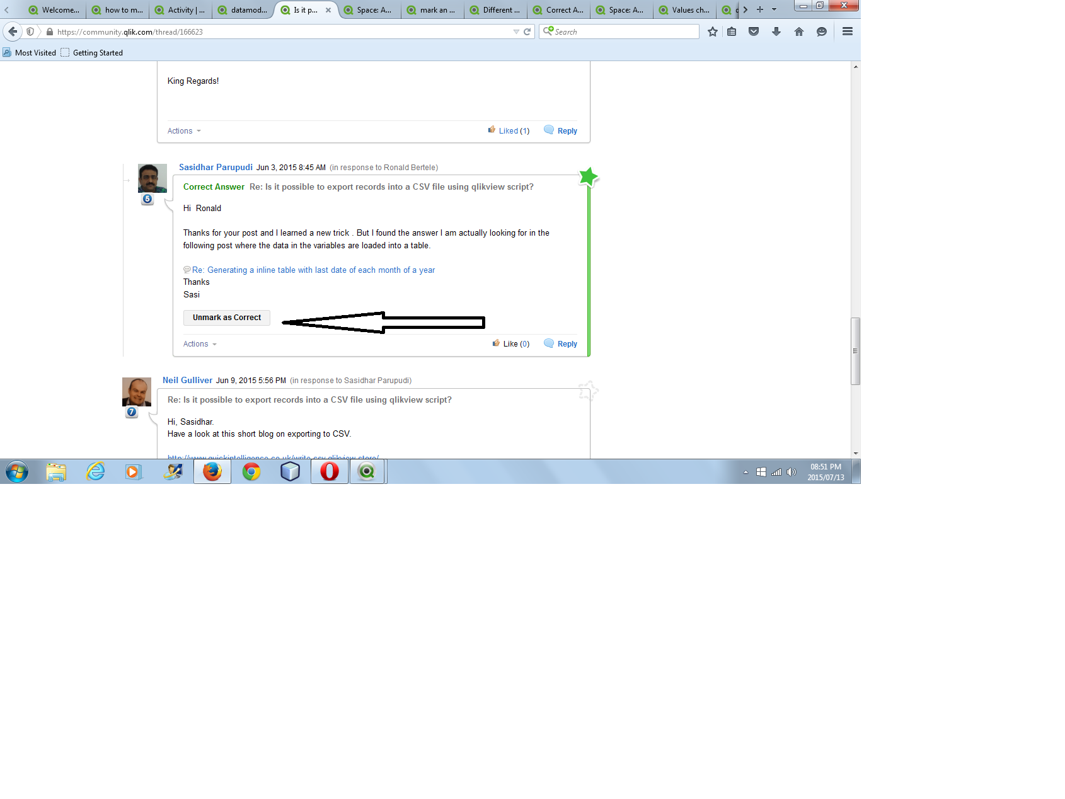Open the 'Generating a inline table' link

pyautogui.click(x=313, y=270)
